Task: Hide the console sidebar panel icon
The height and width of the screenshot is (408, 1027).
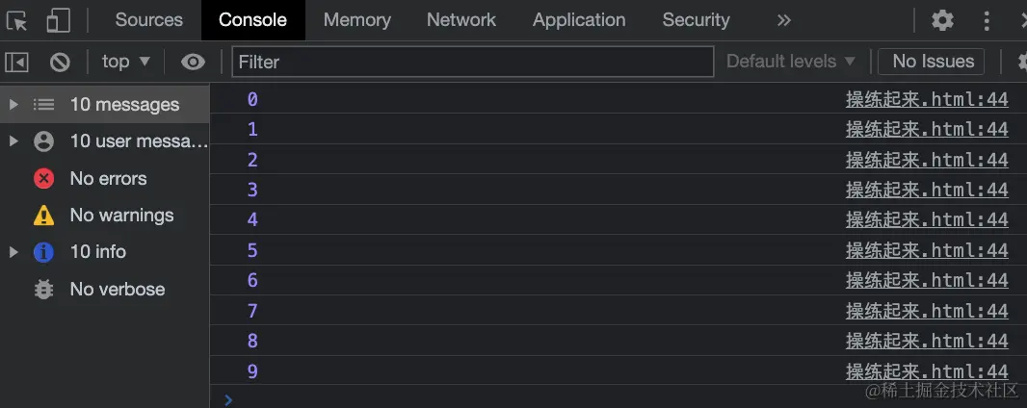Action: point(16,63)
